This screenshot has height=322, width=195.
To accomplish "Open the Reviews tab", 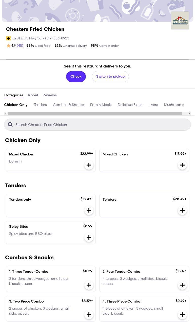I will click(50, 95).
